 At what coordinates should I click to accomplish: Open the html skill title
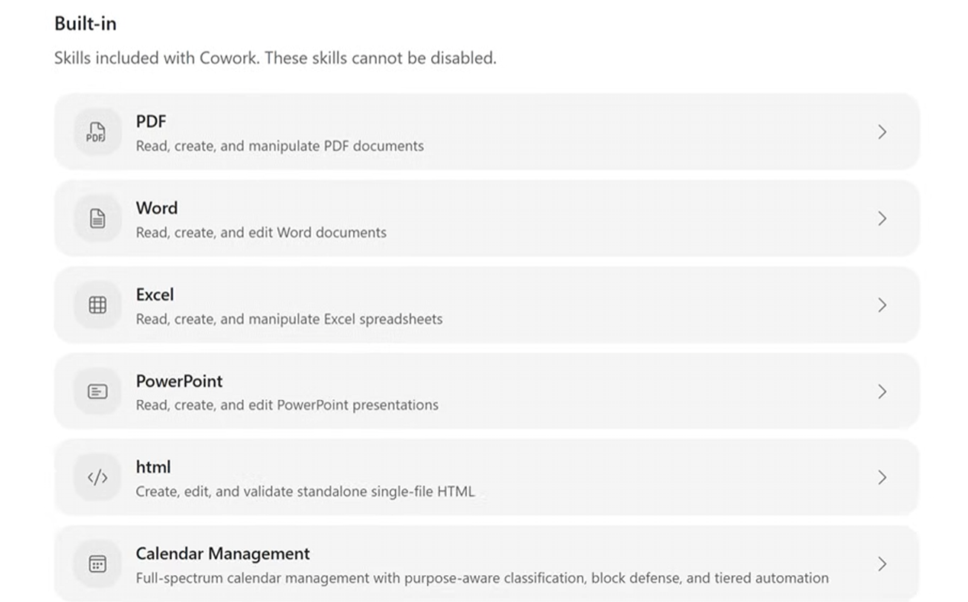(x=153, y=467)
